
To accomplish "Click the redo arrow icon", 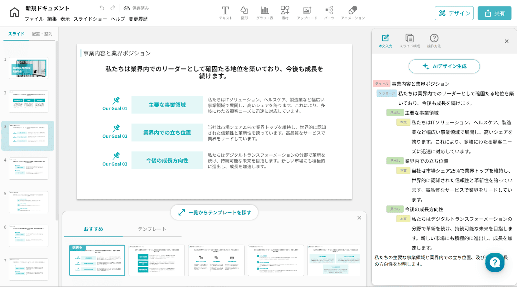I will click(x=113, y=8).
